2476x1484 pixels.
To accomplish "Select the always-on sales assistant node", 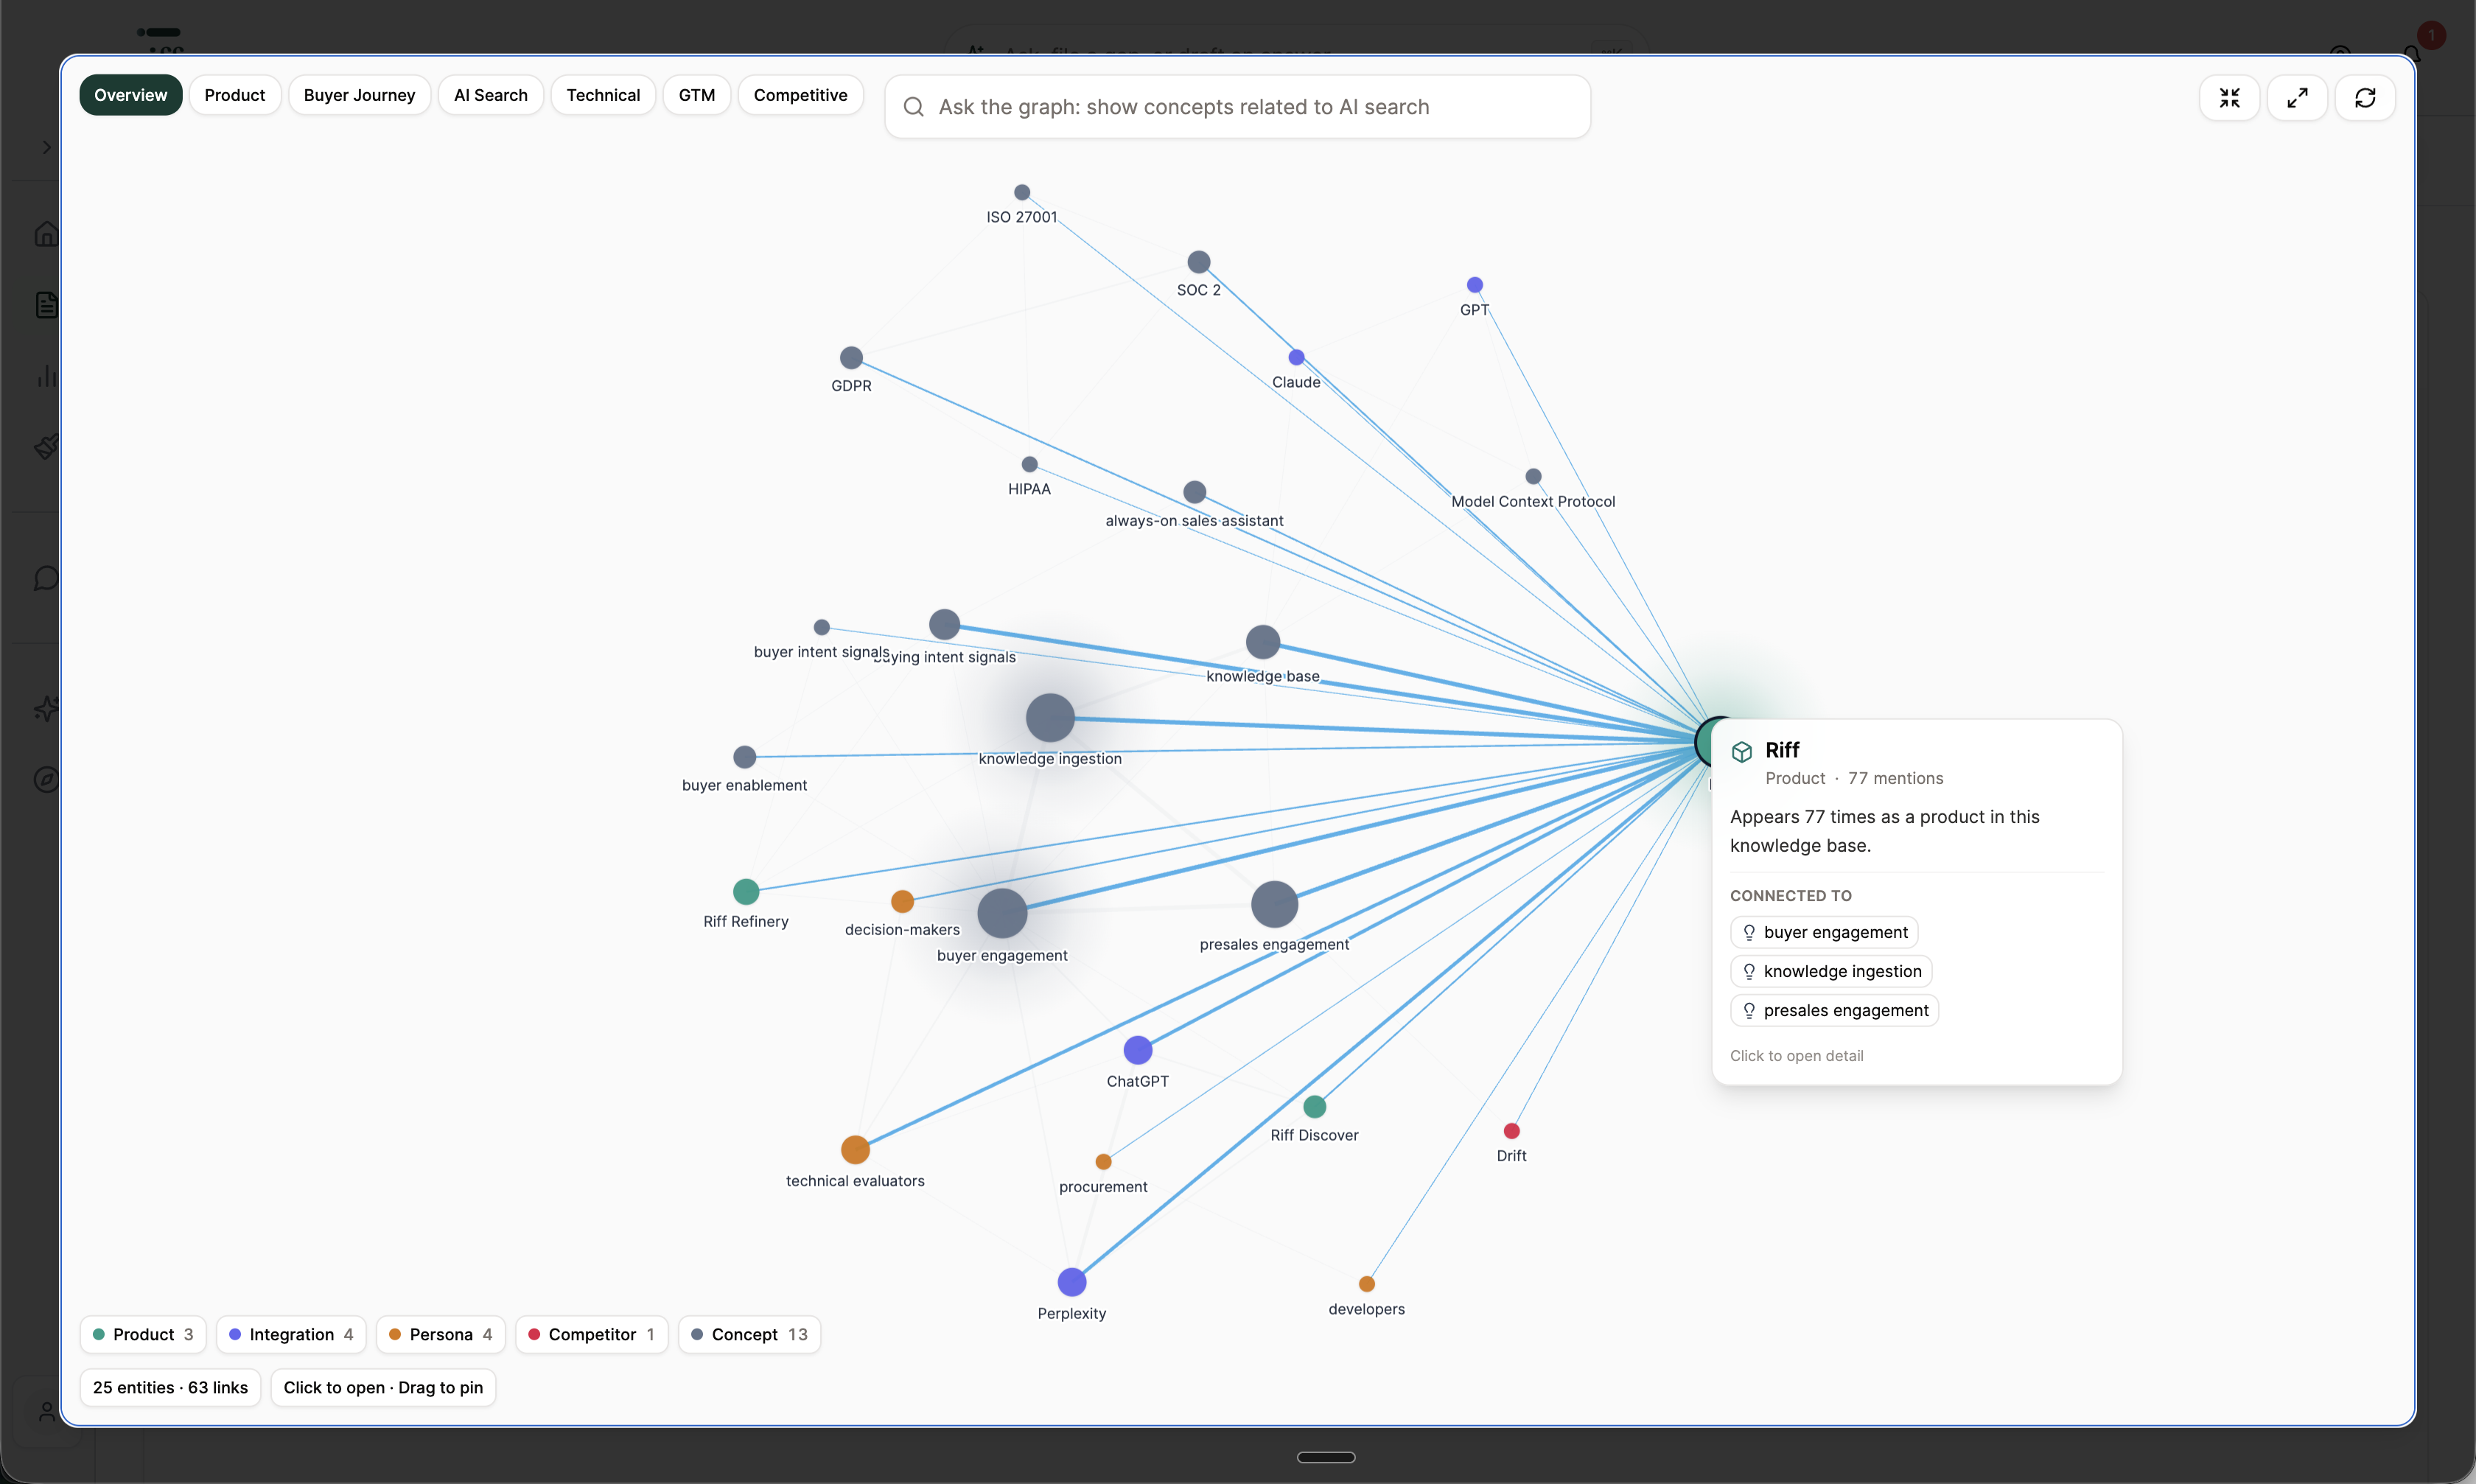I will [x=1195, y=492].
